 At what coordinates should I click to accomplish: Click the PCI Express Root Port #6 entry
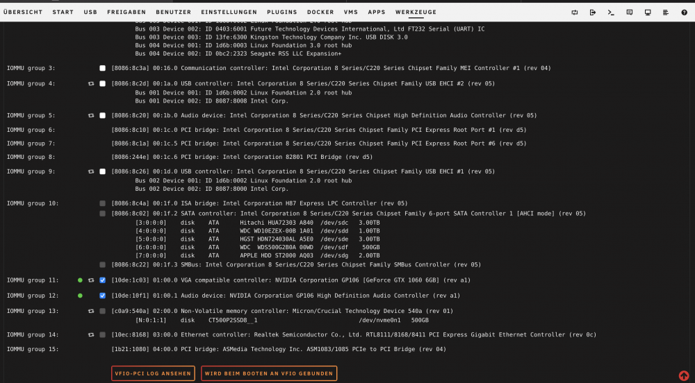point(319,144)
